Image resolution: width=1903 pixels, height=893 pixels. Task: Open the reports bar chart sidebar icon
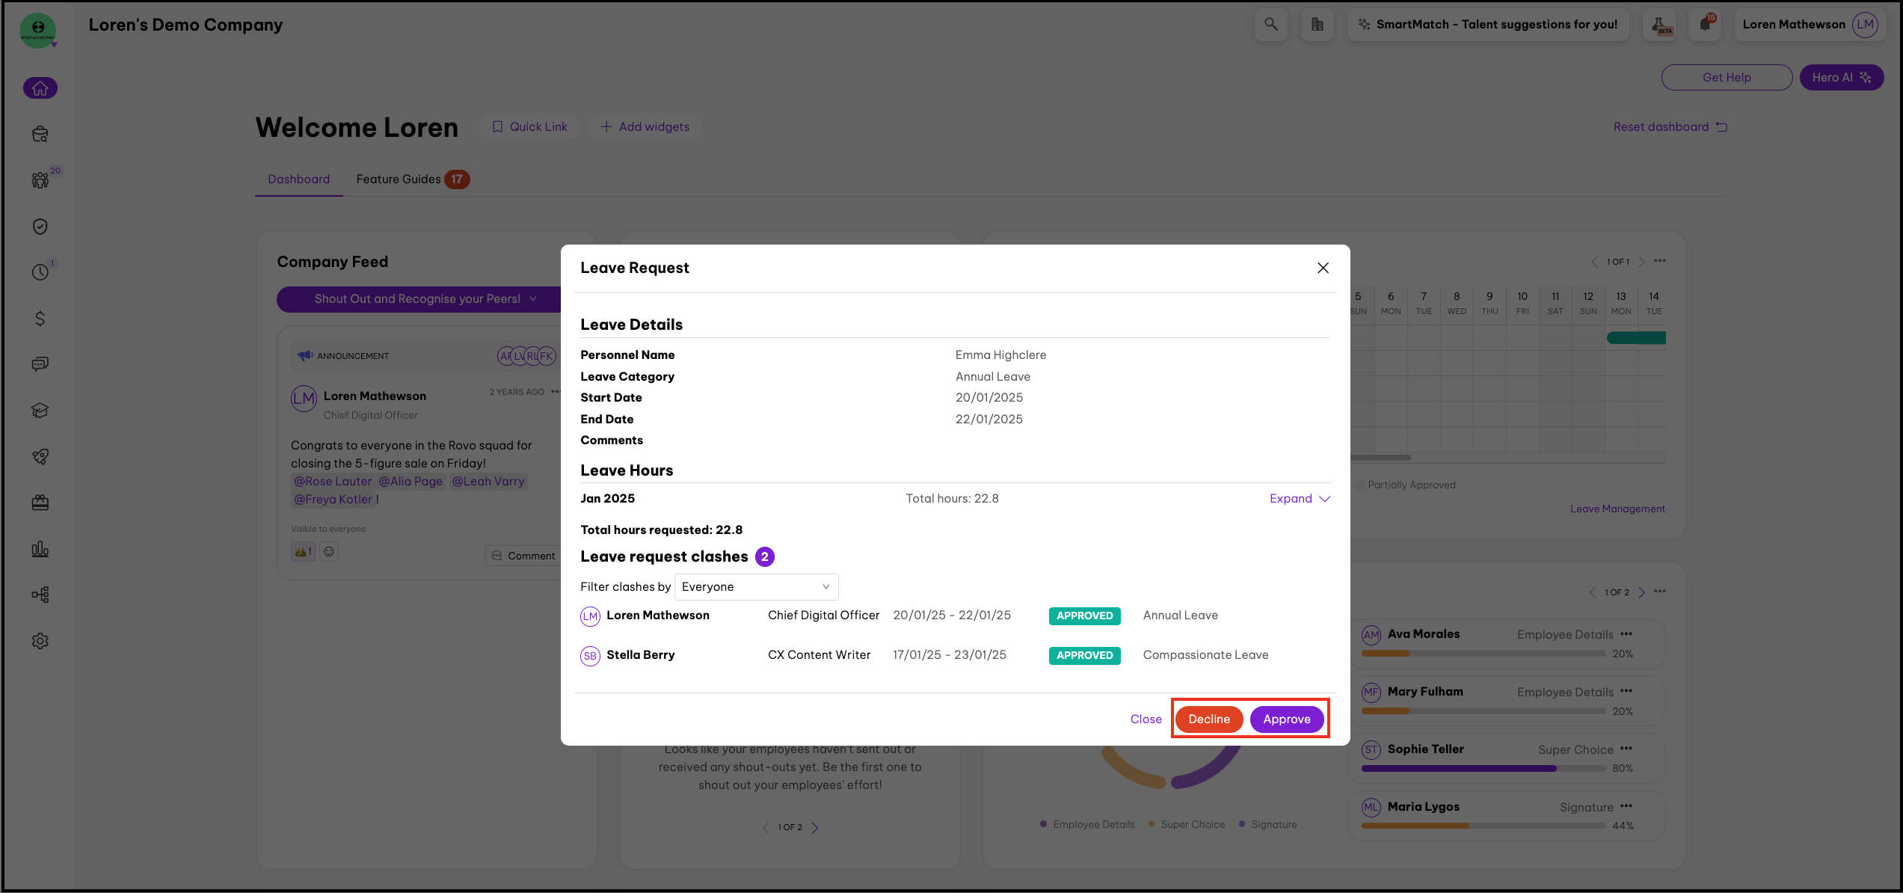click(x=40, y=550)
